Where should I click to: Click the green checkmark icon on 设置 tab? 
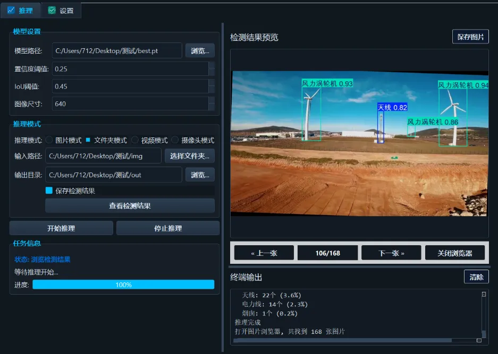point(51,10)
